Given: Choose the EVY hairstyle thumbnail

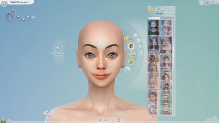Looking at the screenshot, I should 166,81.
